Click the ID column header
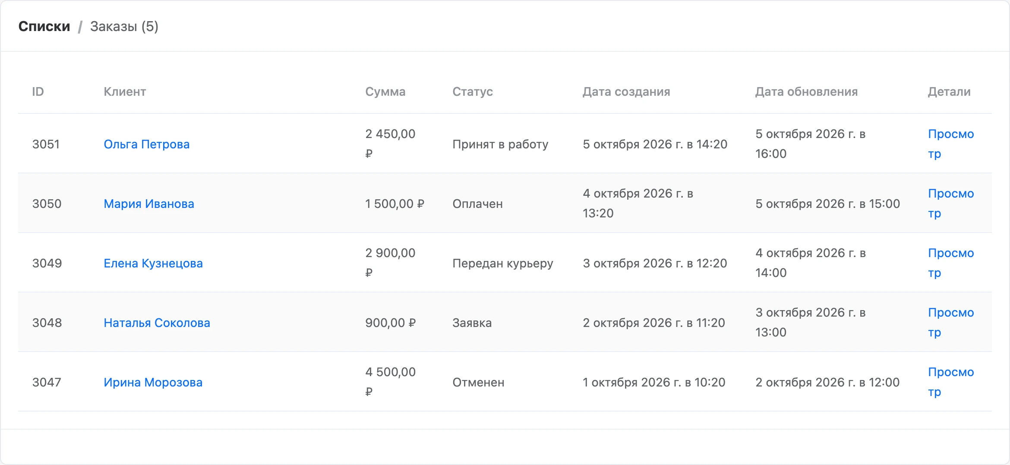Screen dimensions: 1010x465 tap(38, 91)
